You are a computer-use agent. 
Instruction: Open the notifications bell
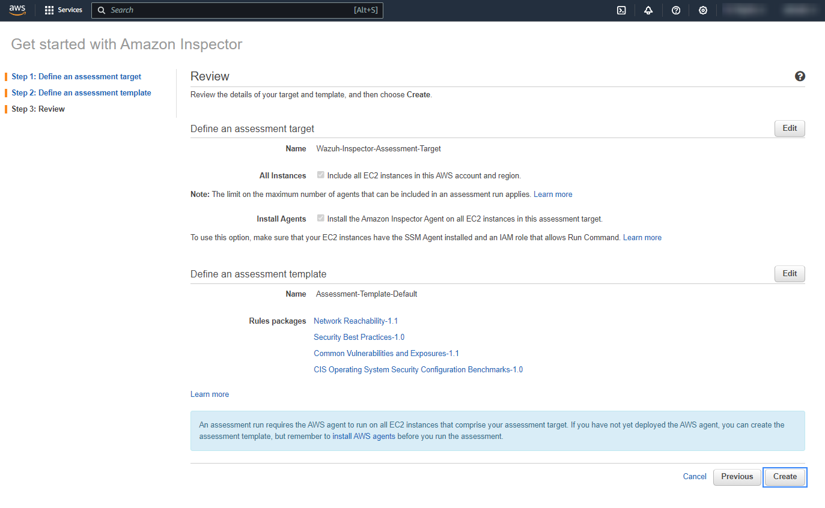(648, 10)
